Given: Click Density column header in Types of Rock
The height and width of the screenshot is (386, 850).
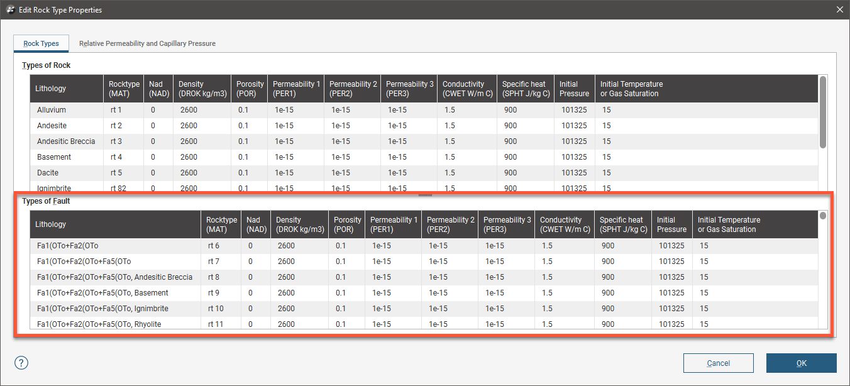Looking at the screenshot, I should pyautogui.click(x=202, y=89).
